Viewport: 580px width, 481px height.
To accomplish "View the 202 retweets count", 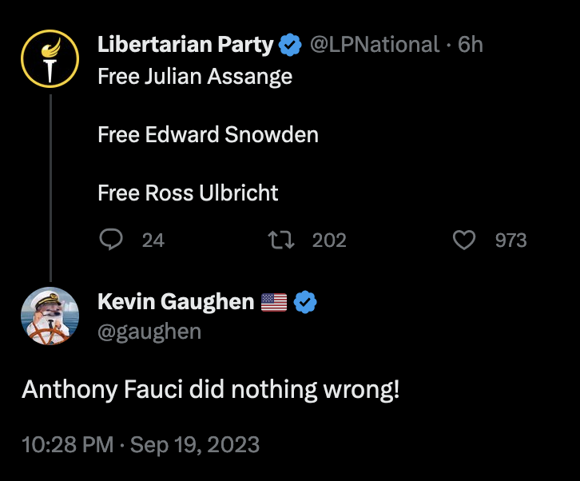I will click(x=329, y=240).
